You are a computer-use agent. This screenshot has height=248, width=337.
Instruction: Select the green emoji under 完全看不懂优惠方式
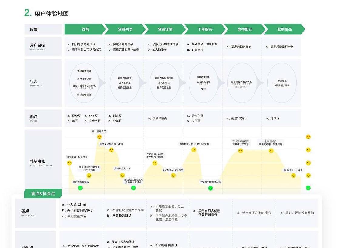pos(211,188)
